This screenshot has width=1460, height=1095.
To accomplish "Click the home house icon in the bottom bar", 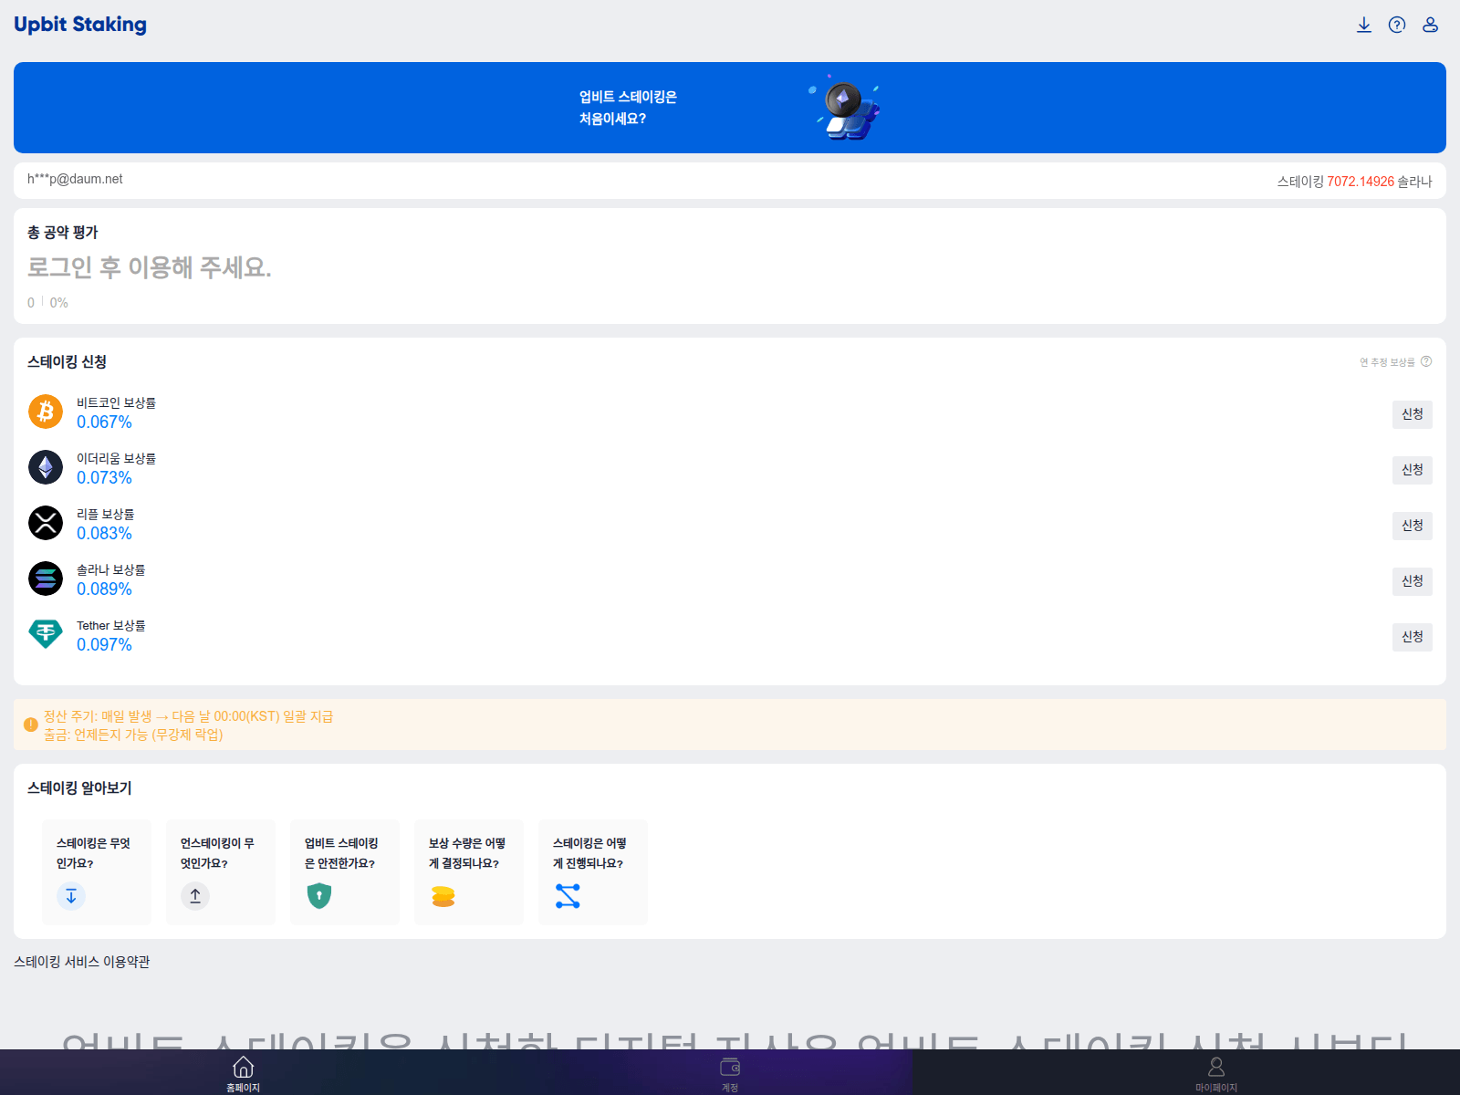I will 244,1067.
